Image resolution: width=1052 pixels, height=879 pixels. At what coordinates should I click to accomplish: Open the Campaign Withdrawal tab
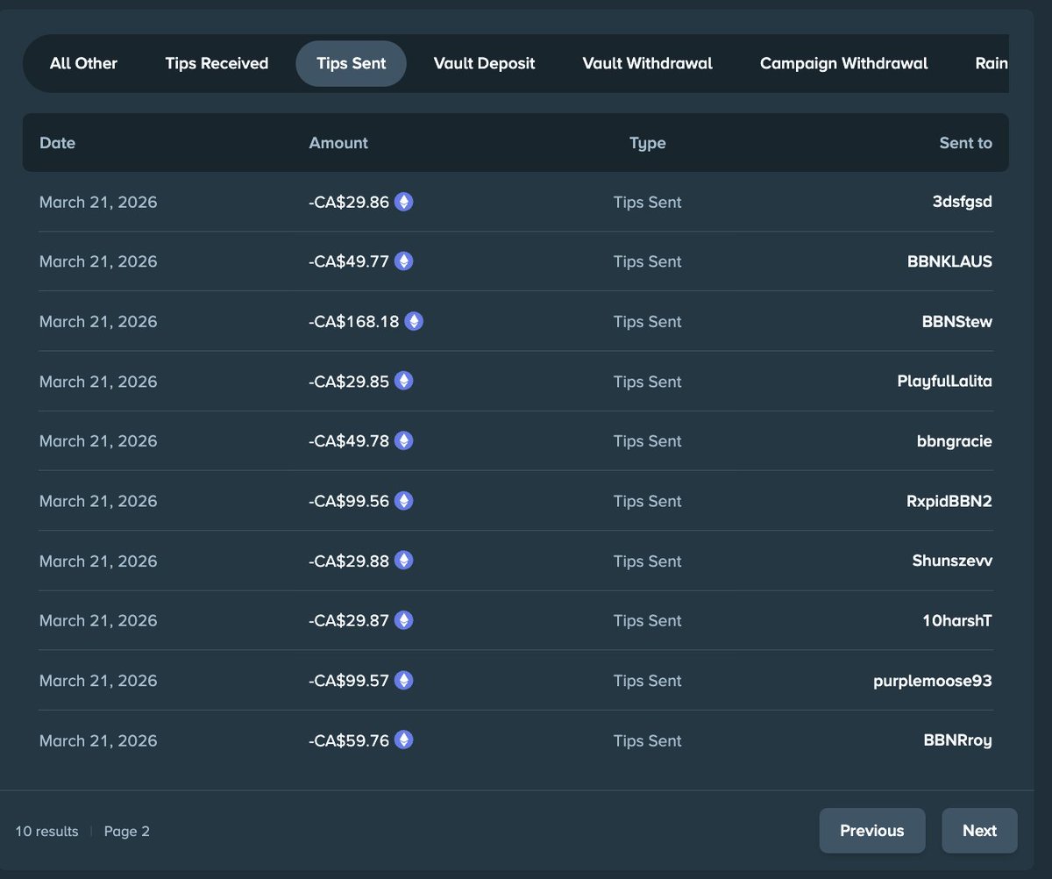pos(843,63)
